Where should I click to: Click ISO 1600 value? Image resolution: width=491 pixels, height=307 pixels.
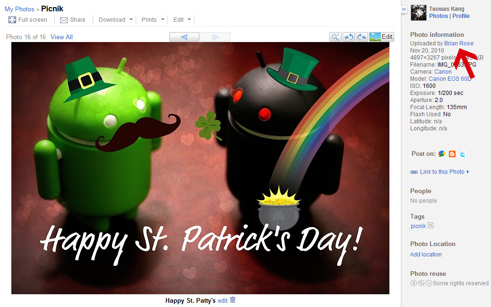(429, 86)
